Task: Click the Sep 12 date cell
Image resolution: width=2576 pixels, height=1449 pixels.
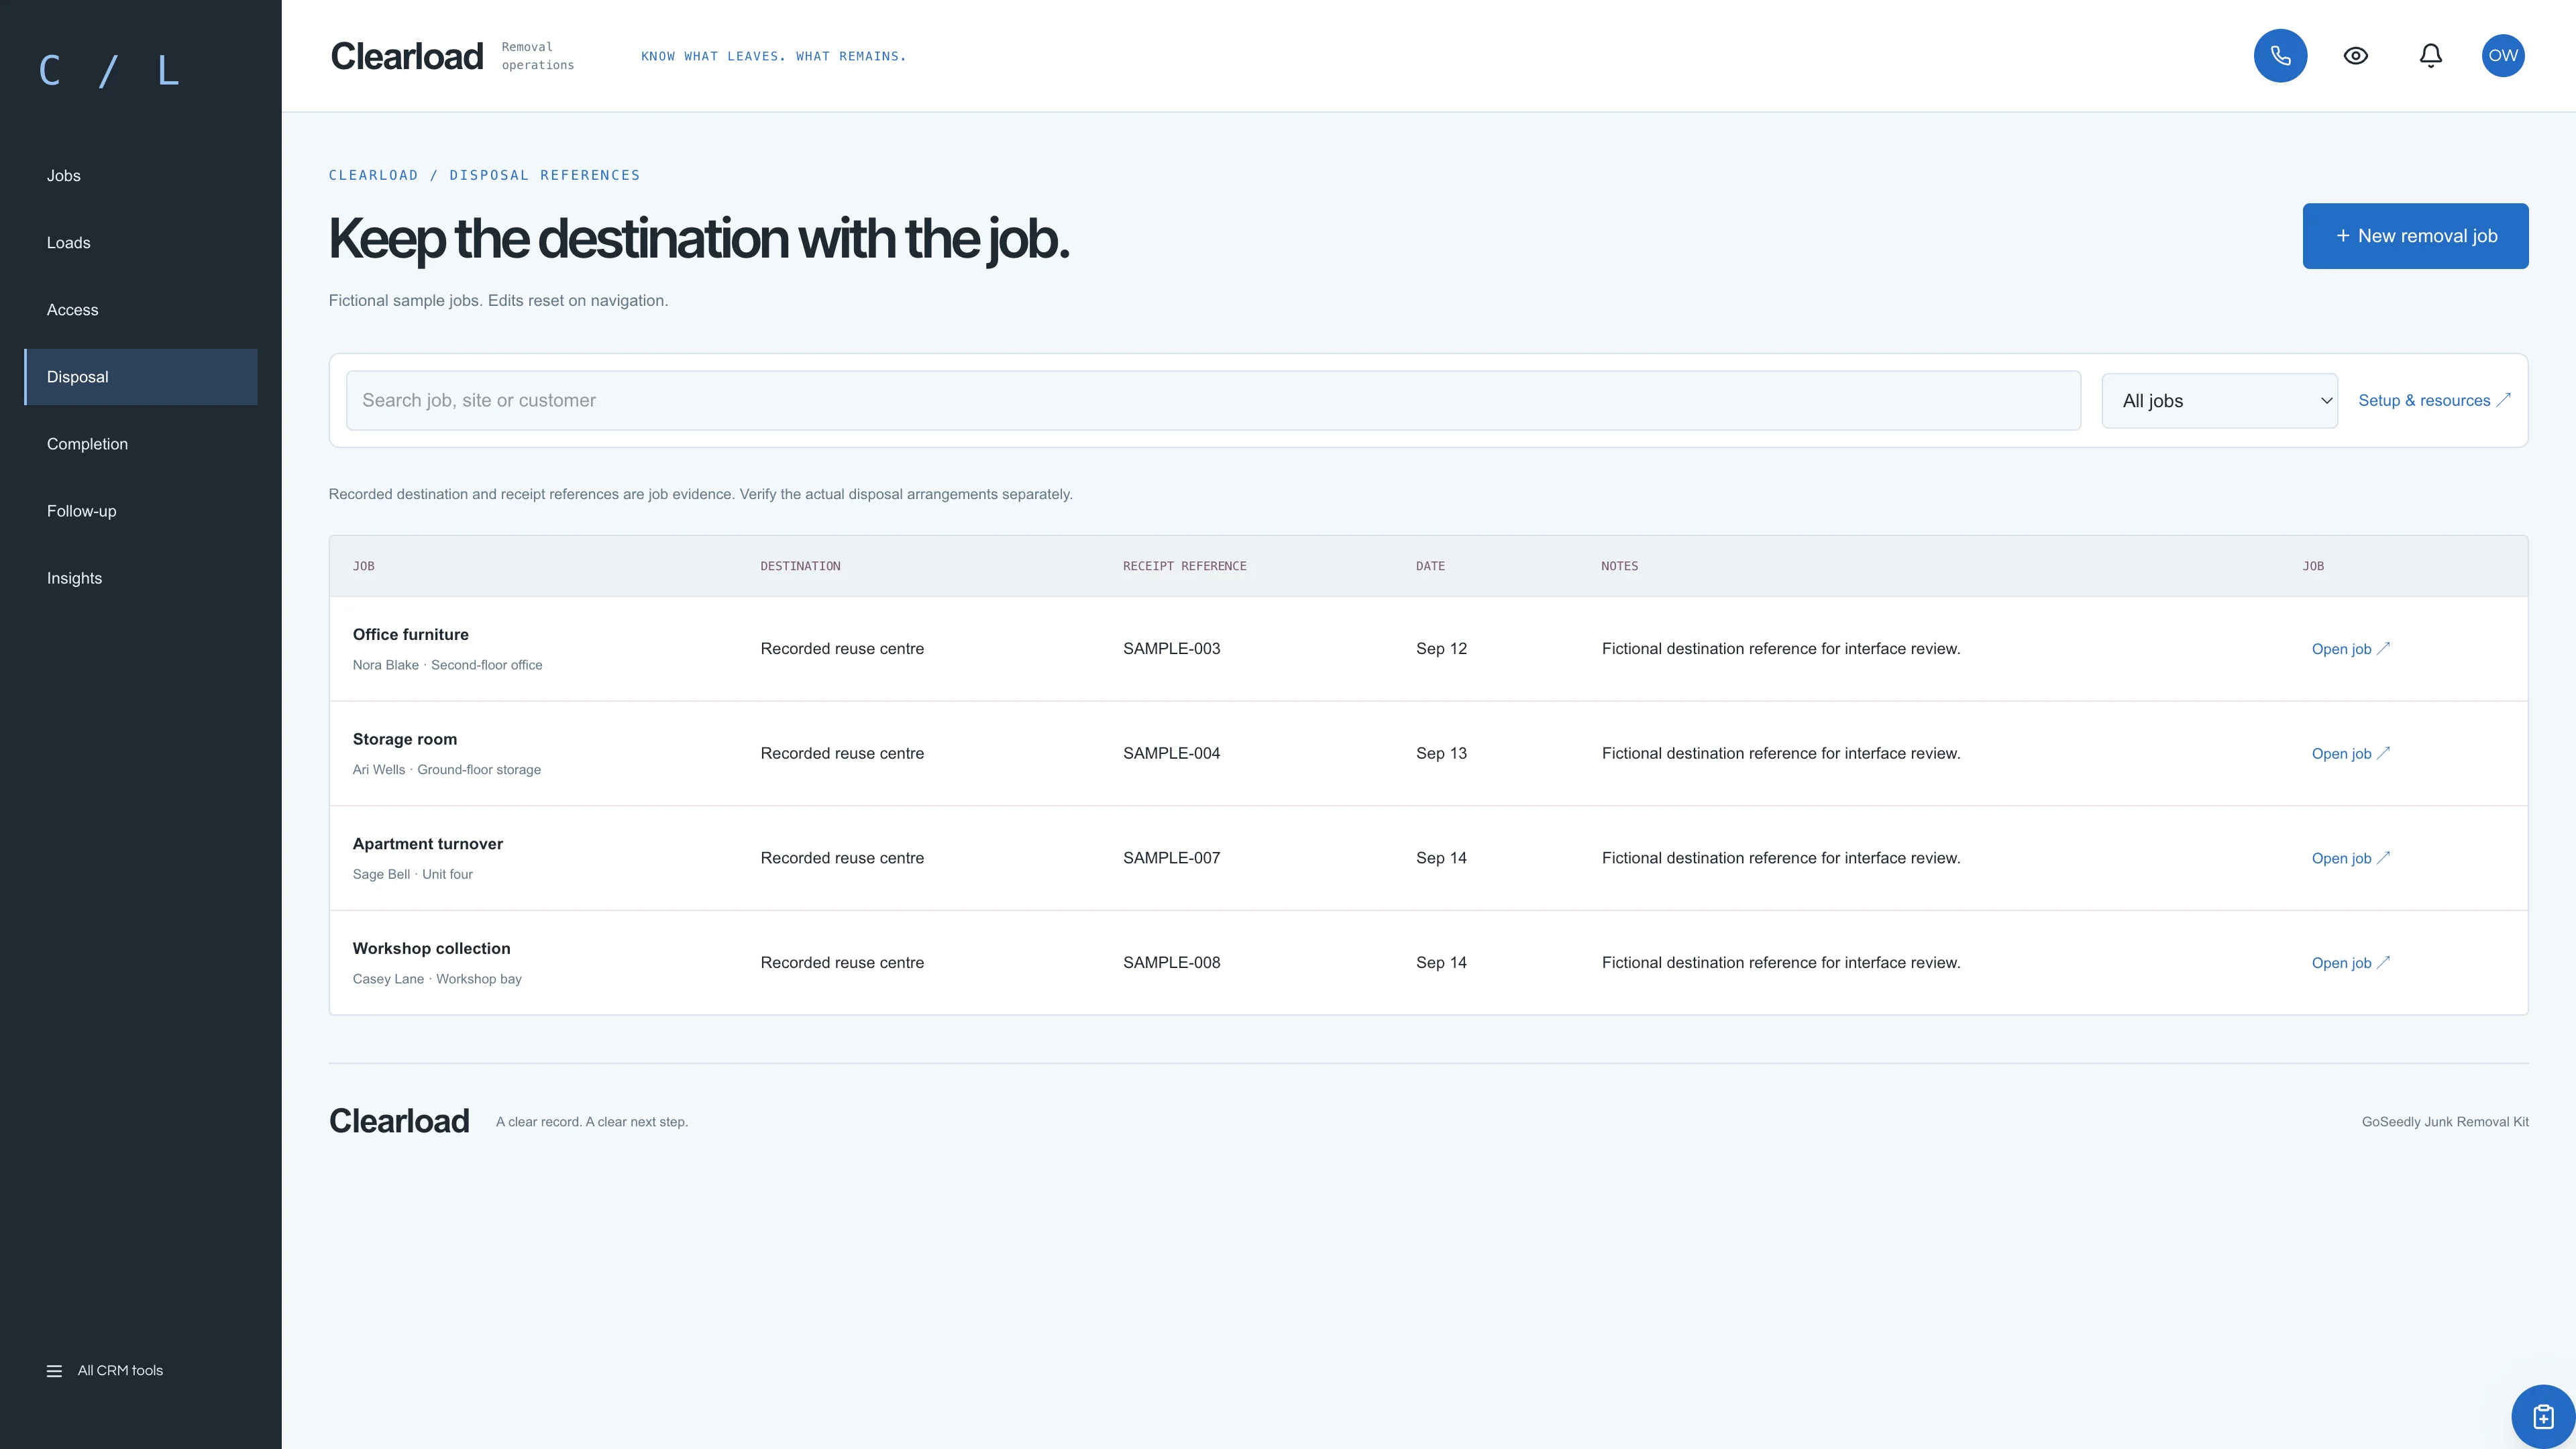Action: point(1441,649)
